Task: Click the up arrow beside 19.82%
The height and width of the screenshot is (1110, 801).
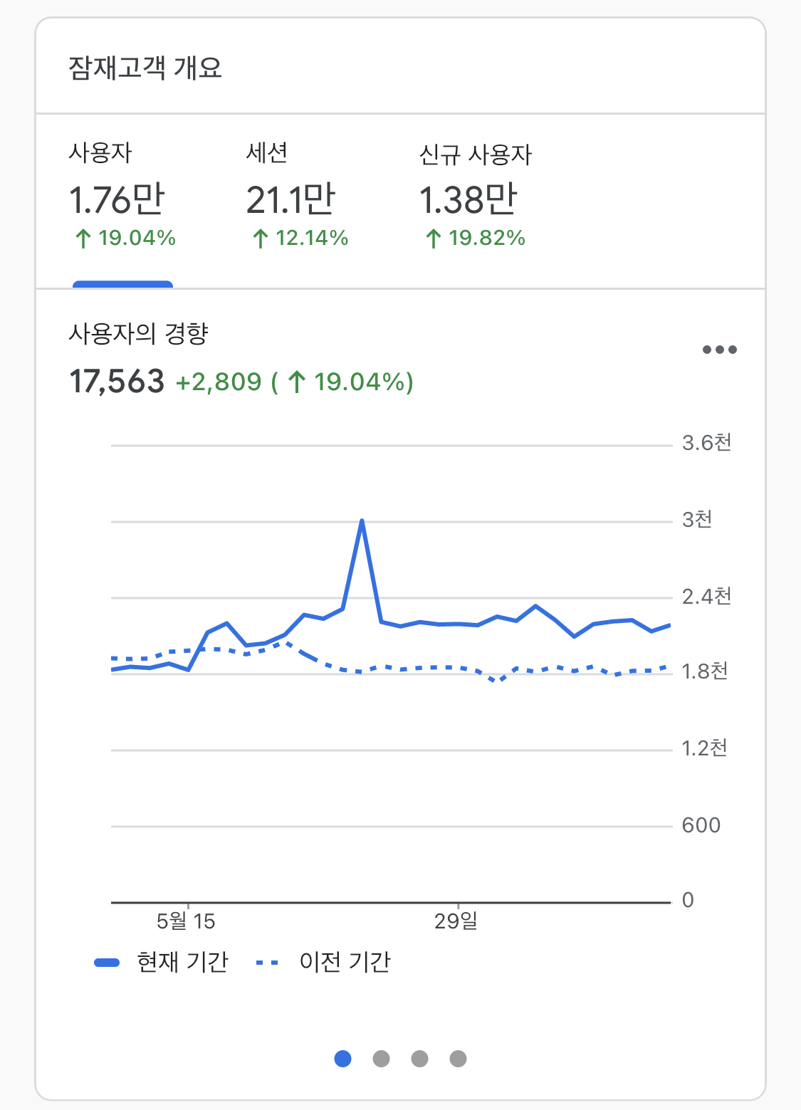Action: coord(434,239)
